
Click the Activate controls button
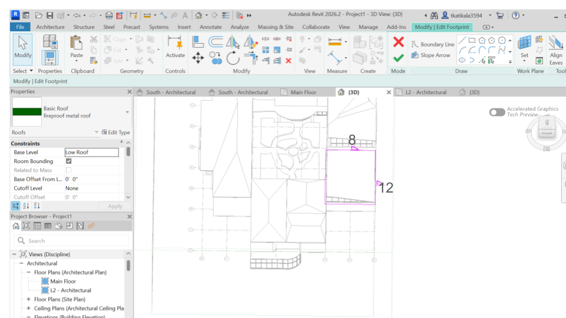click(x=175, y=47)
